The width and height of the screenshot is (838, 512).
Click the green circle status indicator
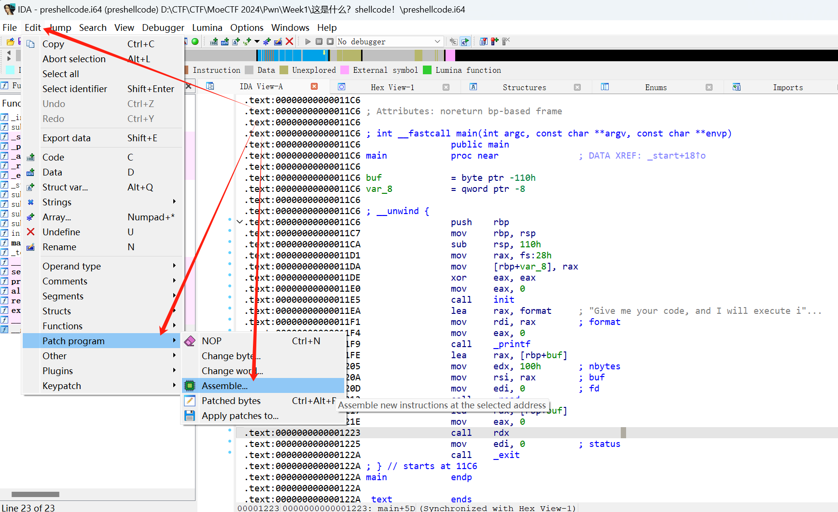click(195, 41)
